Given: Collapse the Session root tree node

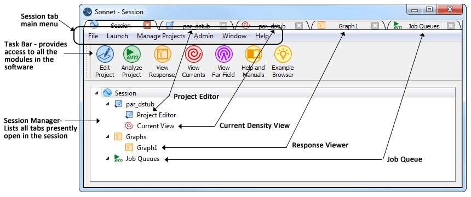Looking at the screenshot, I should click(x=96, y=93).
